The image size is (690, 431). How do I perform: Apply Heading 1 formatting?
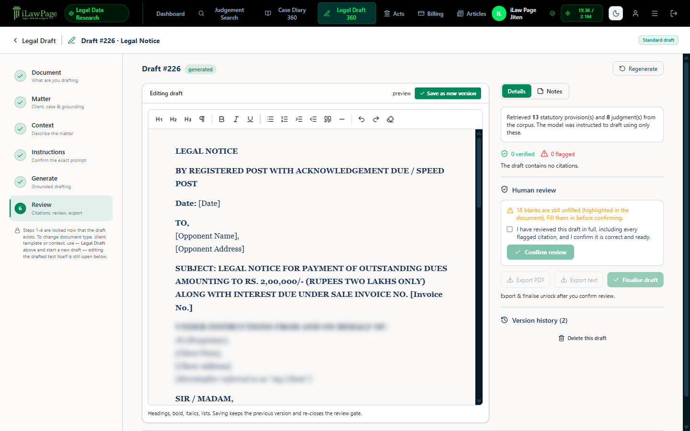[159, 119]
